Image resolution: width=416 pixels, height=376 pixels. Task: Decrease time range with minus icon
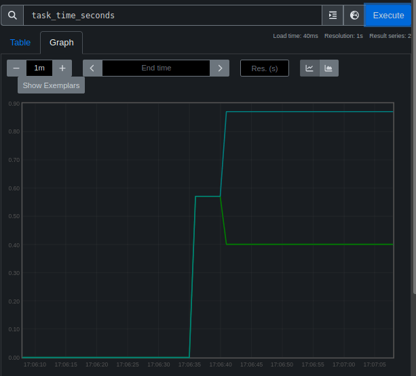[x=16, y=68]
